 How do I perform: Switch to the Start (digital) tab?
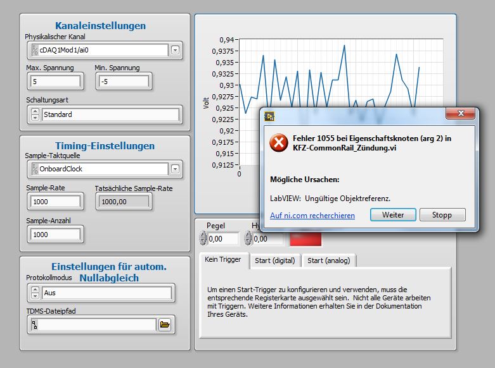point(275,261)
